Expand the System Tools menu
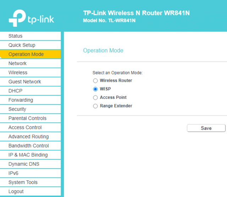This screenshot has height=197, width=227. 30,182
